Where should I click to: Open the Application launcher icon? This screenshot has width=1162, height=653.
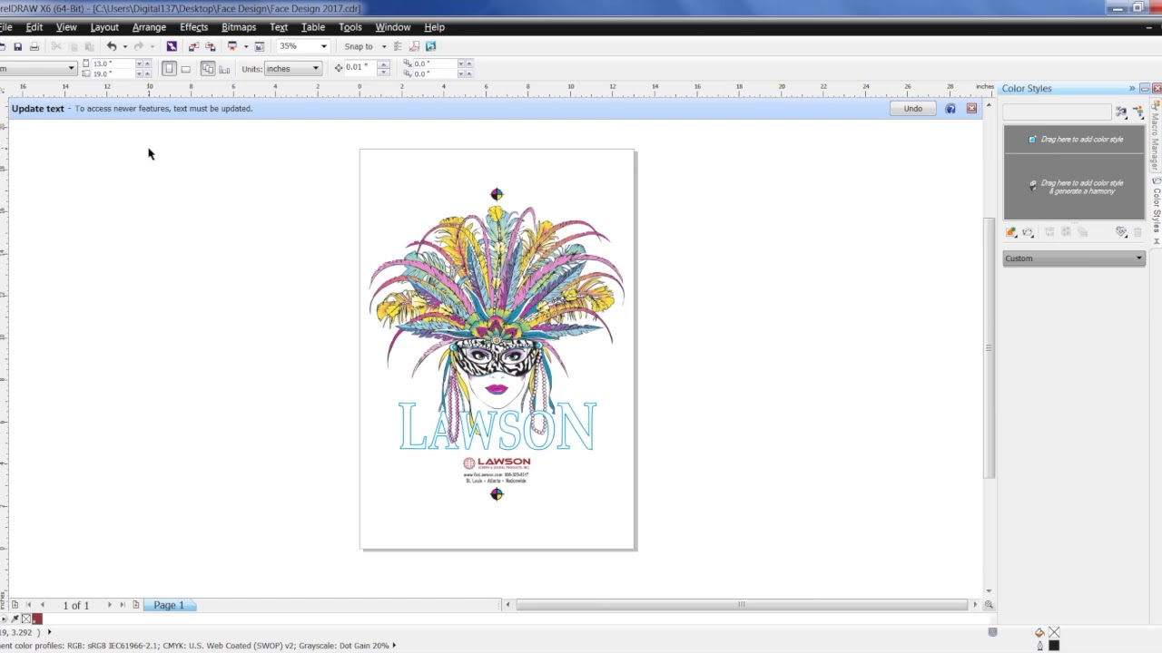[231, 46]
